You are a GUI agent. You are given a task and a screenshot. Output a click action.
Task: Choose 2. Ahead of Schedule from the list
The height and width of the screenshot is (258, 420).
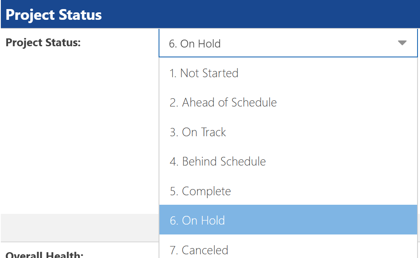(288, 102)
